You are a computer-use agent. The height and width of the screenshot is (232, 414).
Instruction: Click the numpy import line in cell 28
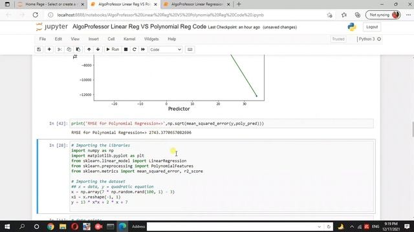point(93,150)
